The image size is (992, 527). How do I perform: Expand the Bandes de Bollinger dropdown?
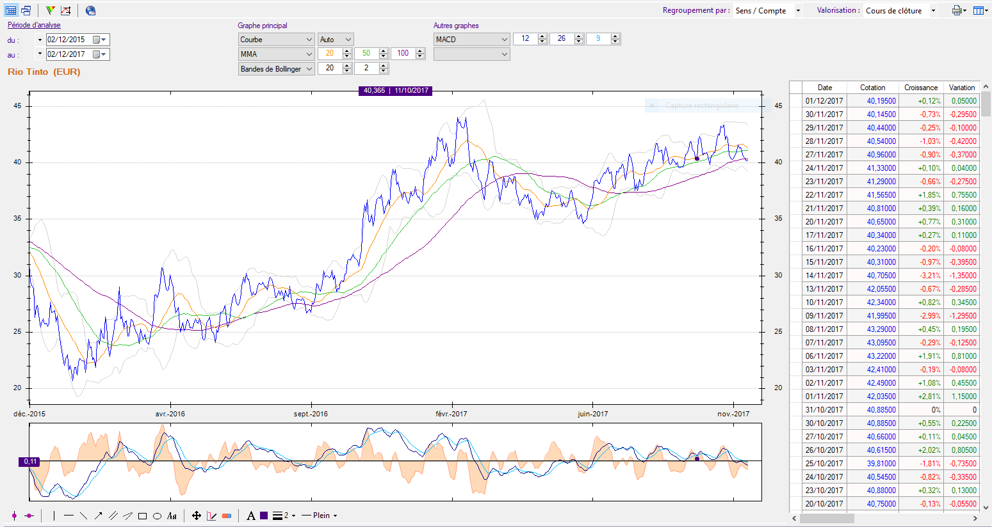point(309,69)
